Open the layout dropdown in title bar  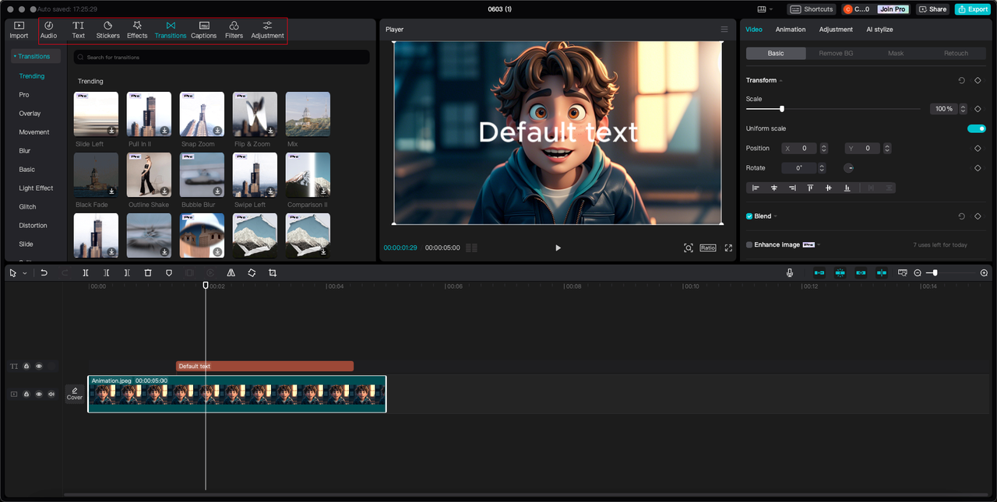(x=765, y=9)
